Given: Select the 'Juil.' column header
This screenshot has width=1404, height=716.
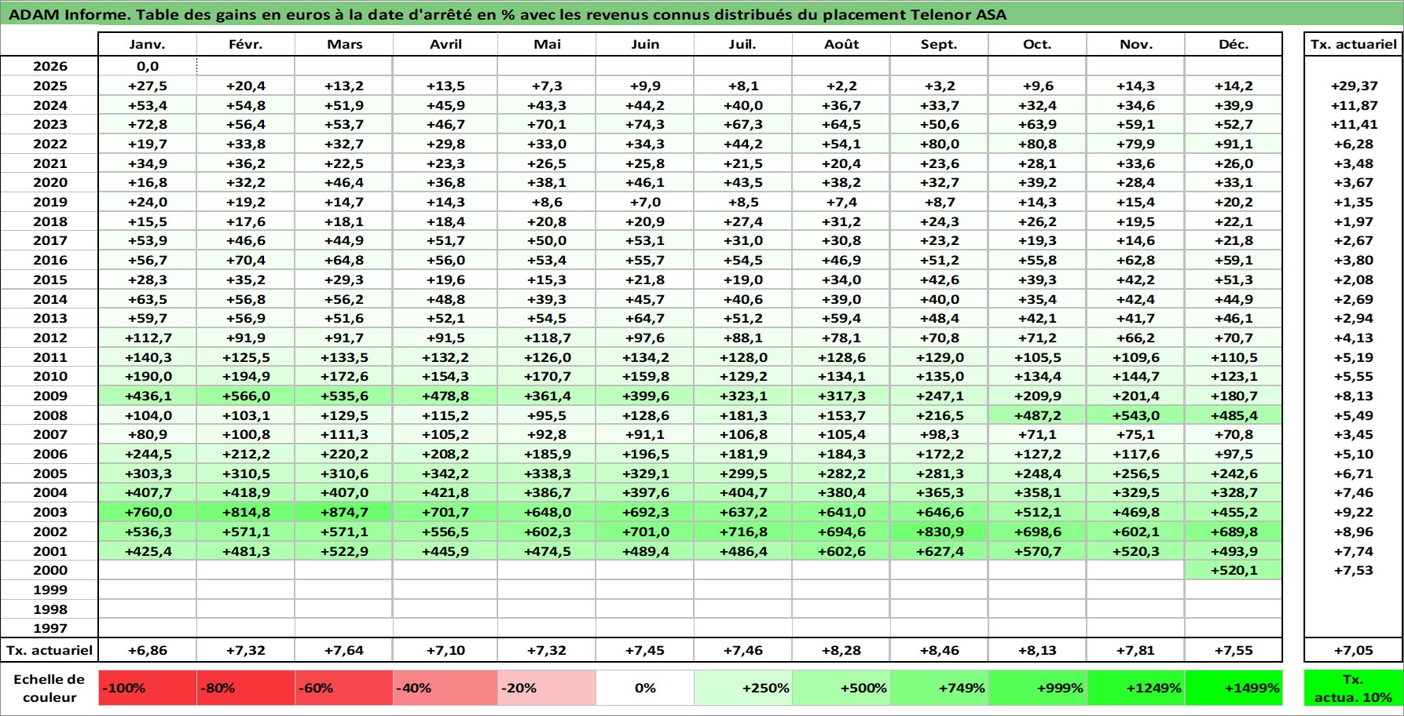Looking at the screenshot, I should [743, 45].
